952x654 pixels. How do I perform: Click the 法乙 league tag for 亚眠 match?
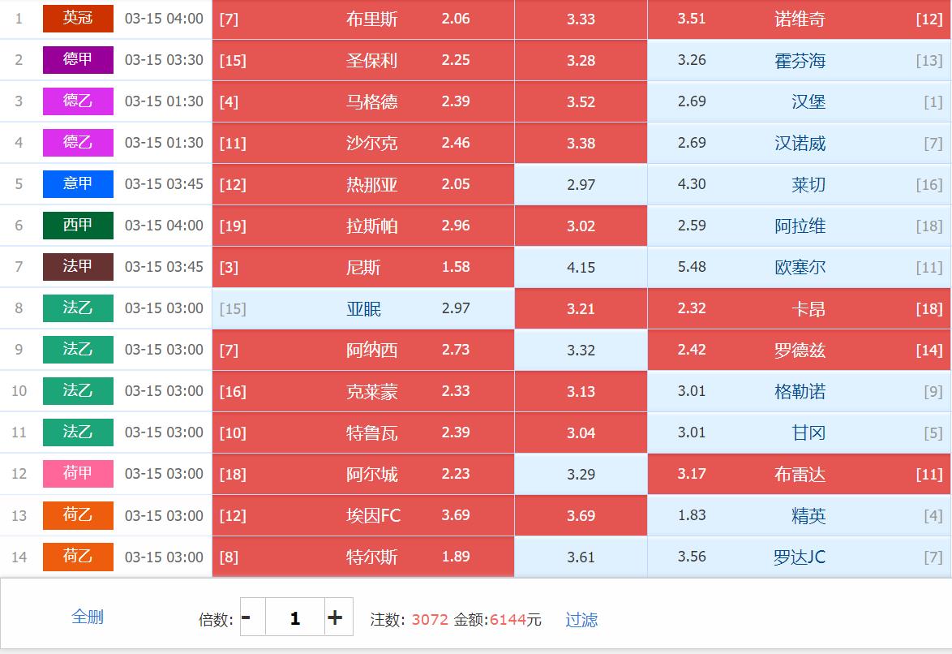(78, 308)
